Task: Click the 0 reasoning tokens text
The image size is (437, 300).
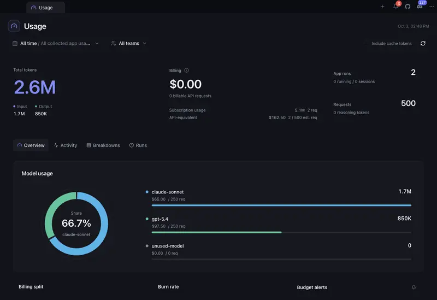Action: 351,113
